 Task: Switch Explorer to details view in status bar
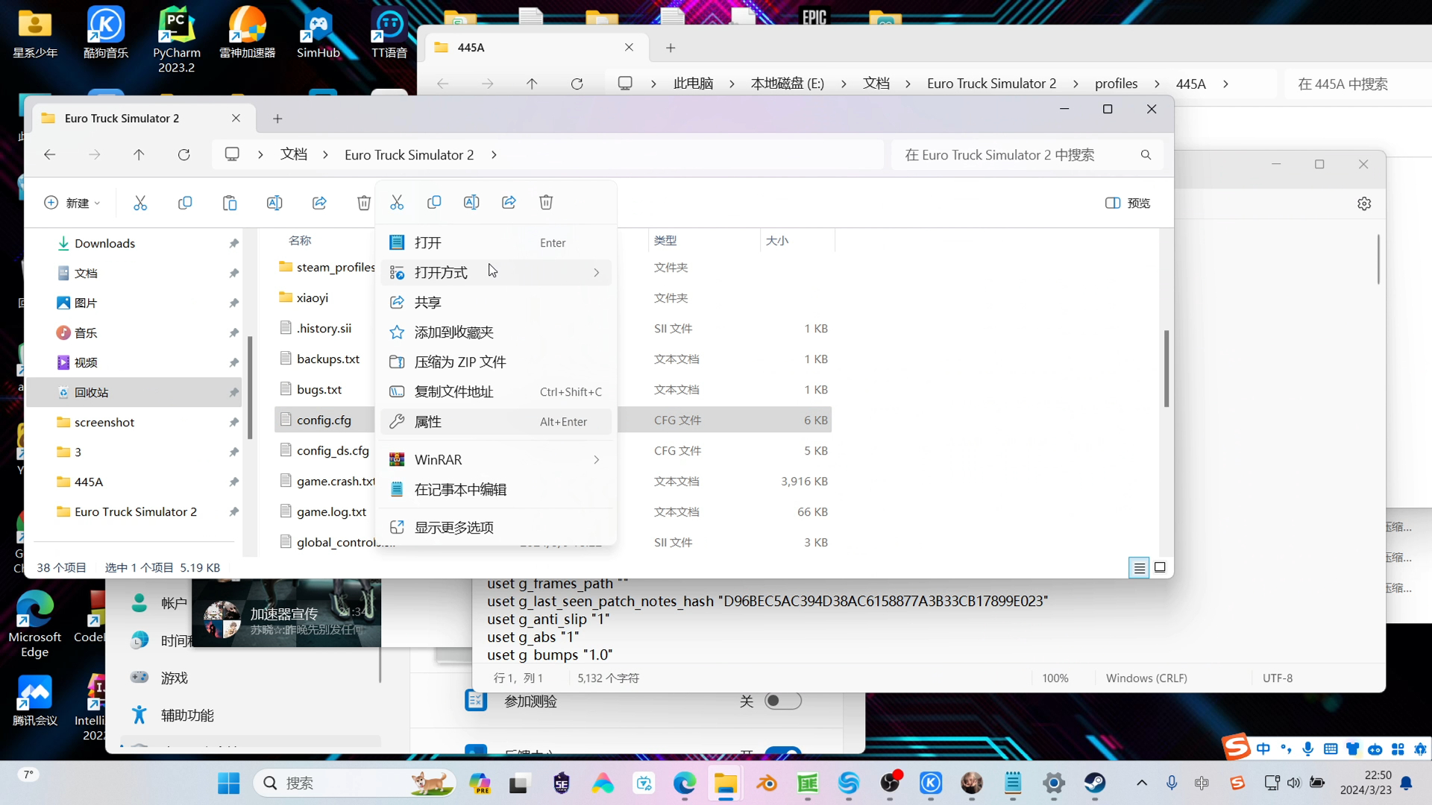tap(1139, 567)
